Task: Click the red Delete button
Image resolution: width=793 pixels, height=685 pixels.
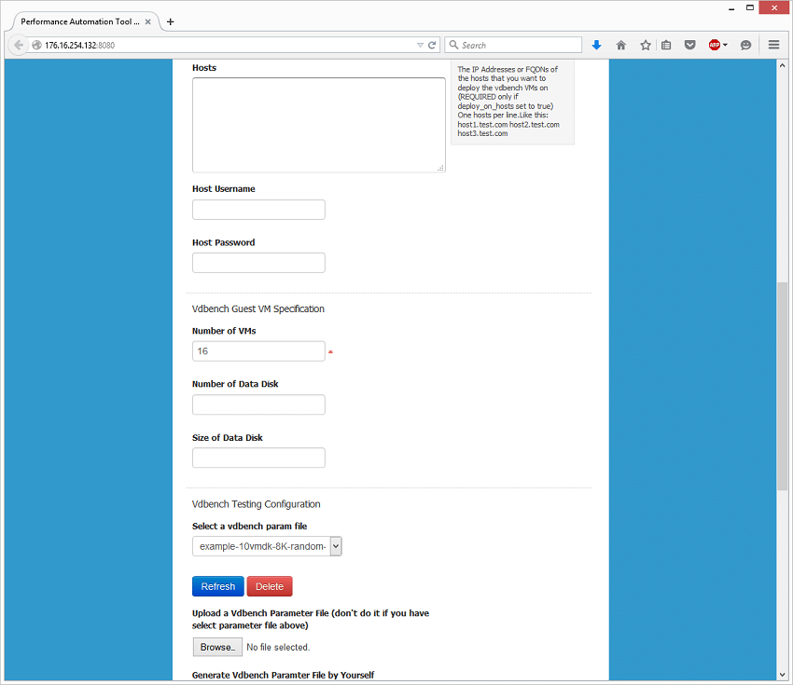Action: coord(270,586)
